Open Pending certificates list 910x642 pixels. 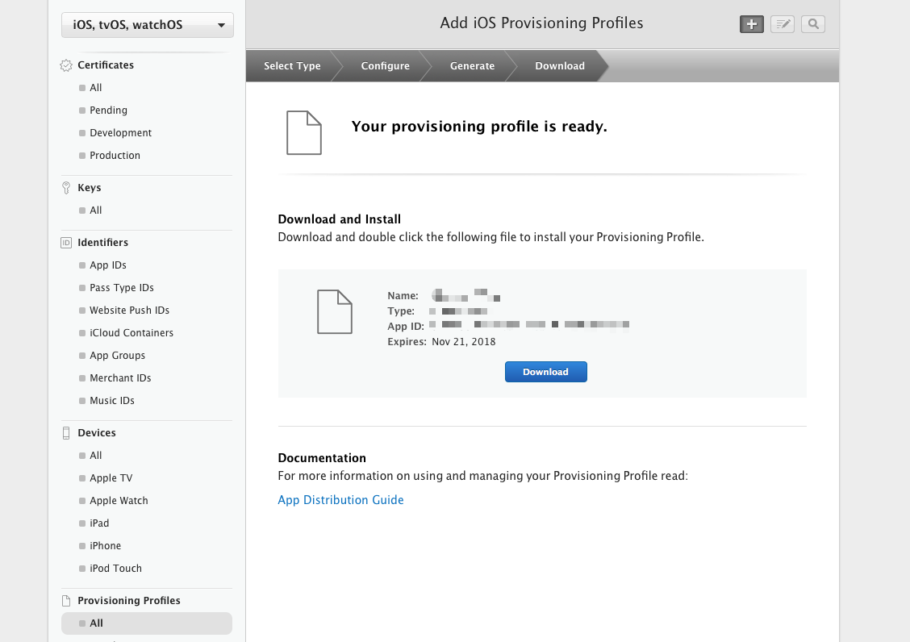pyautogui.click(x=108, y=110)
